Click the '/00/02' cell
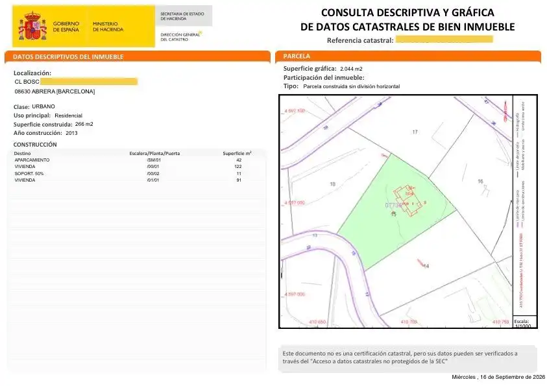The height and width of the screenshot is (386, 547). click(x=153, y=174)
